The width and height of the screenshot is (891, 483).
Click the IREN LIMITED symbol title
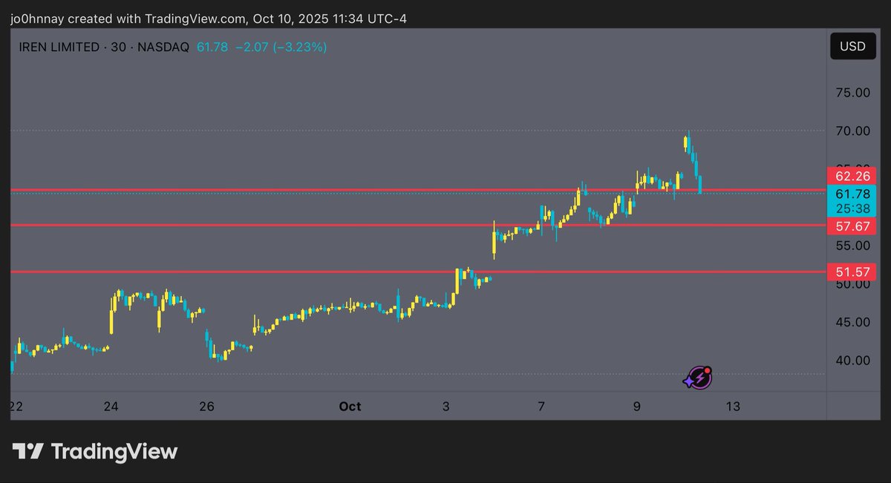coord(59,47)
